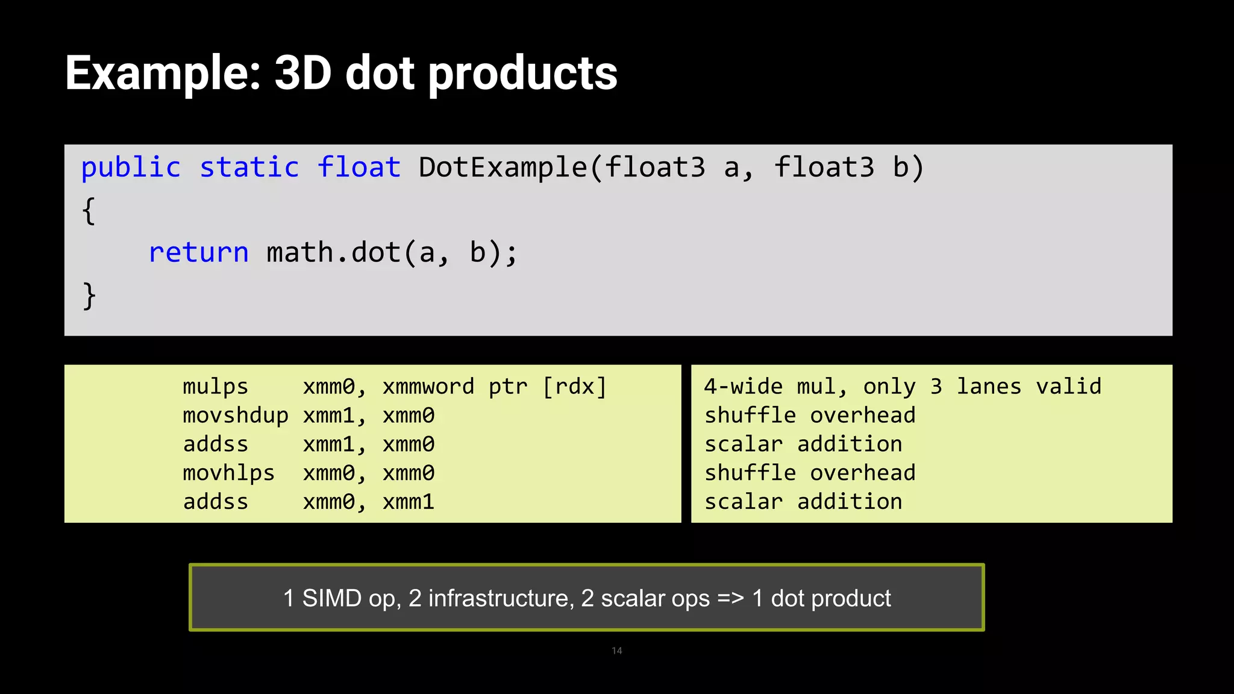The image size is (1234, 694).
Task: Click the "movshdup xmm1, xmm0" assembly line
Action: click(308, 416)
